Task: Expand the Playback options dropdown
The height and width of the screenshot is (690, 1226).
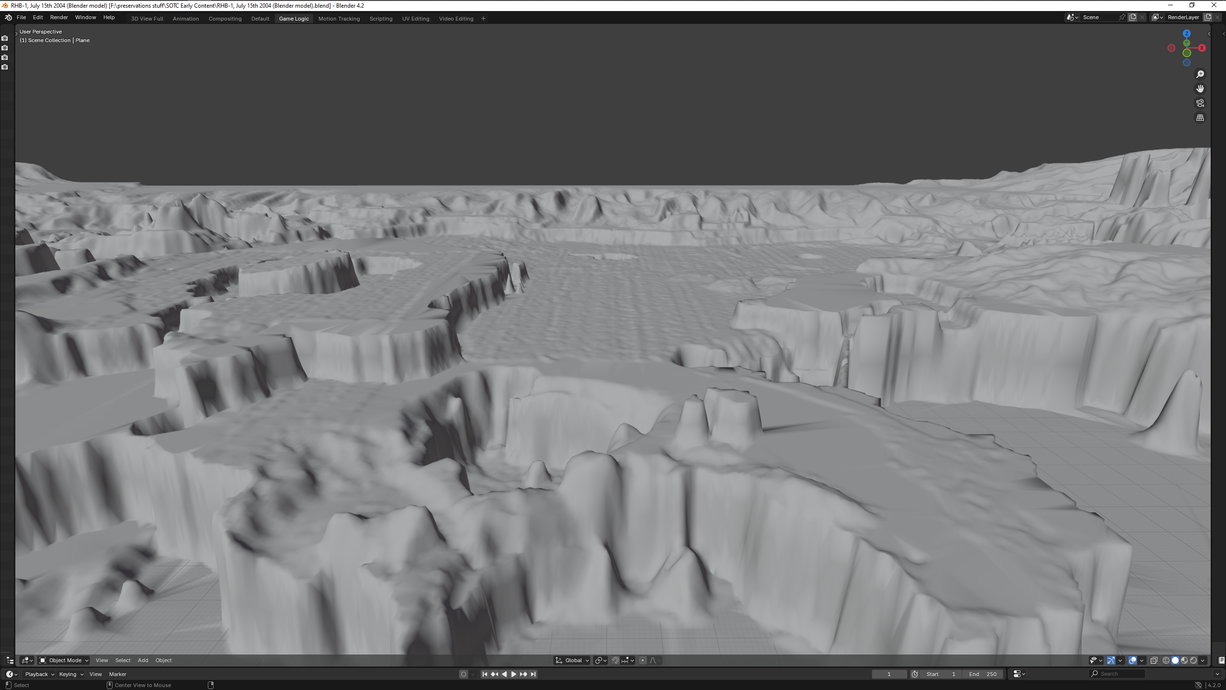Action: 39,674
